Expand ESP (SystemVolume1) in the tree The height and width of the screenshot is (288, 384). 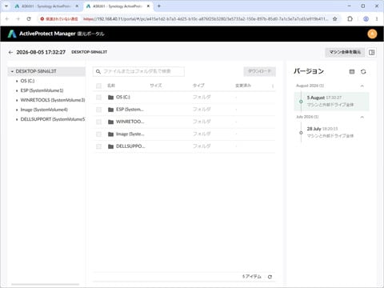tap(17, 90)
